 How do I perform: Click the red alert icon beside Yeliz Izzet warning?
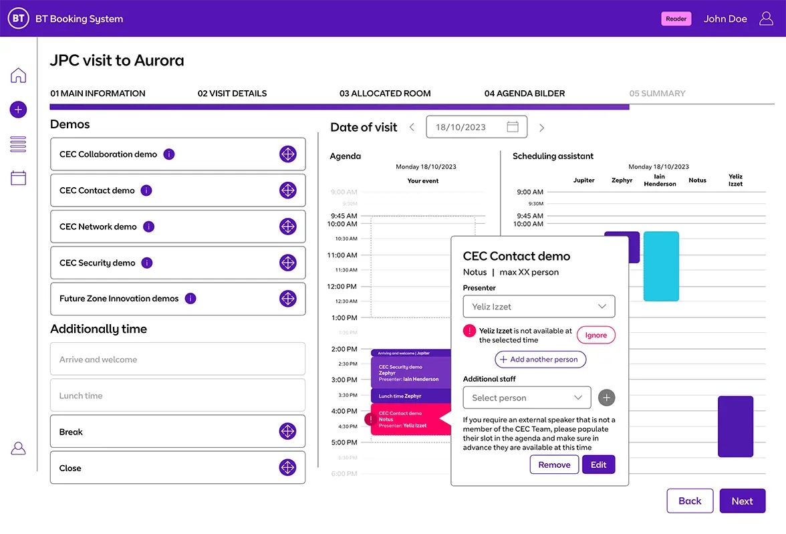pos(469,331)
